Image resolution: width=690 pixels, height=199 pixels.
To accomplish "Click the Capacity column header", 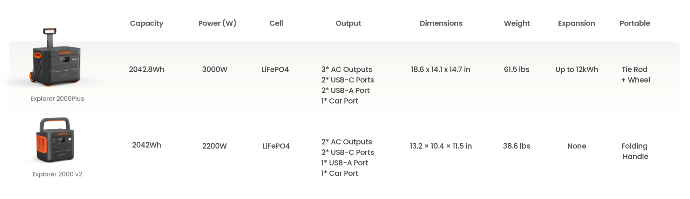I will pyautogui.click(x=147, y=23).
